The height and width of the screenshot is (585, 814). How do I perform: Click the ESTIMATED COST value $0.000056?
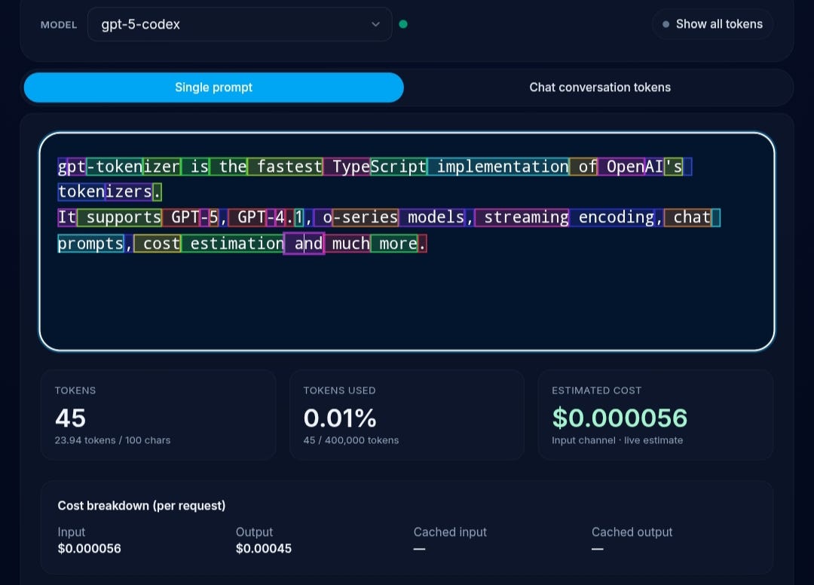[x=620, y=417]
